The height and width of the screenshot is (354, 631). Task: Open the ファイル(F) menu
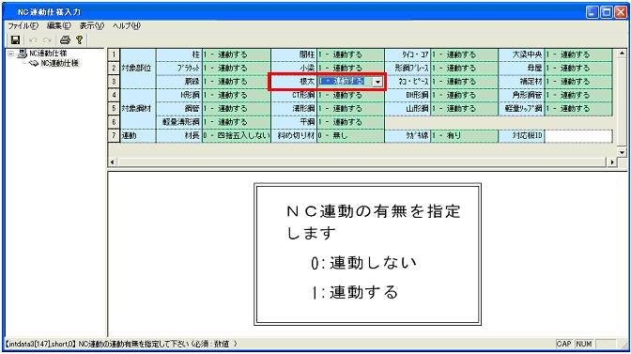tap(23, 25)
